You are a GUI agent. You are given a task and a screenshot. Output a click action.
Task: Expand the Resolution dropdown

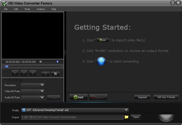coord(42,85)
